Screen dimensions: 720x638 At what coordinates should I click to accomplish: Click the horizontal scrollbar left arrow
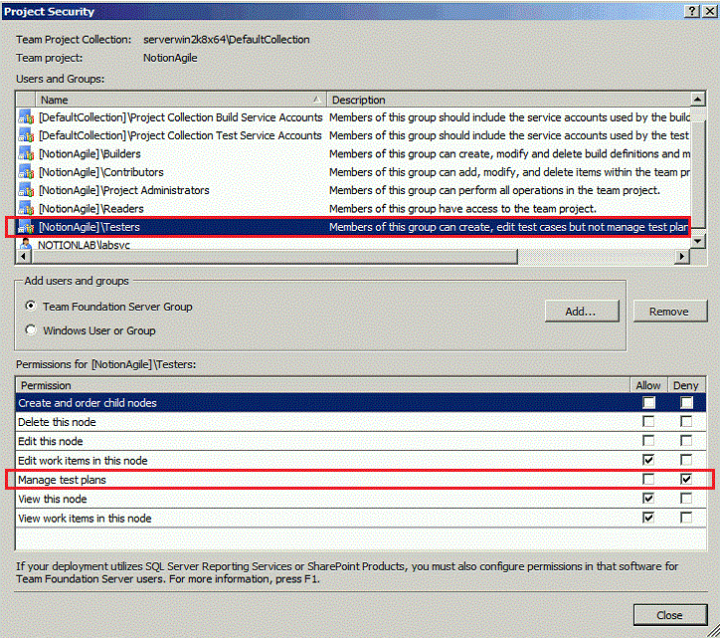pos(24,257)
